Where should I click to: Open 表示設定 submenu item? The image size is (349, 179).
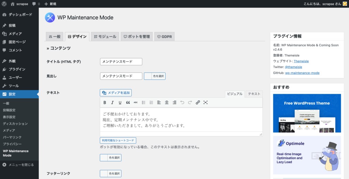[9, 117]
